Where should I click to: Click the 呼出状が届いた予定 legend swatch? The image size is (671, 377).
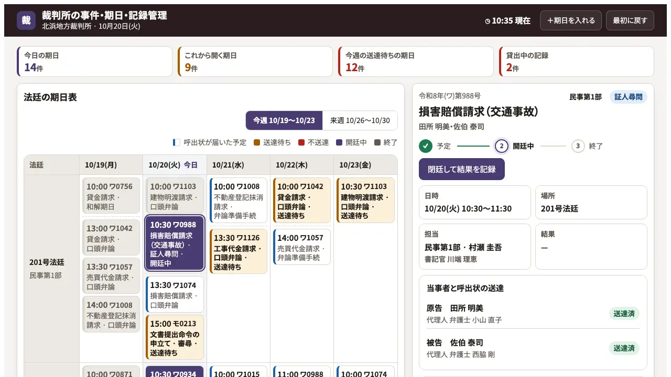177,142
